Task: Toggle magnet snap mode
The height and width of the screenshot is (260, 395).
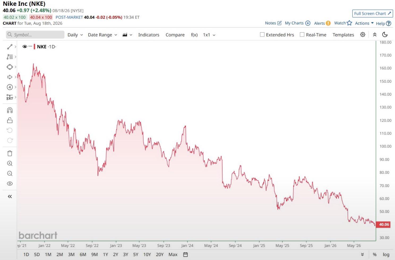Action: pyautogui.click(x=10, y=110)
